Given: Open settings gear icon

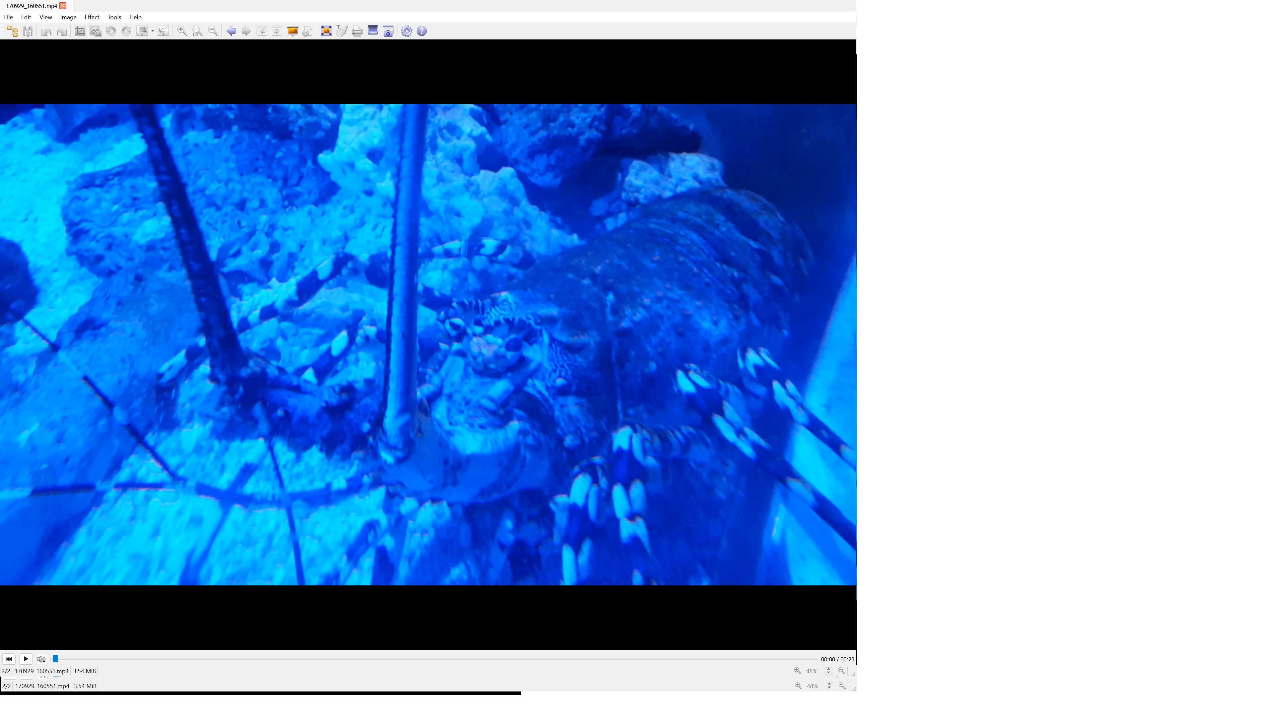Looking at the screenshot, I should [x=406, y=31].
